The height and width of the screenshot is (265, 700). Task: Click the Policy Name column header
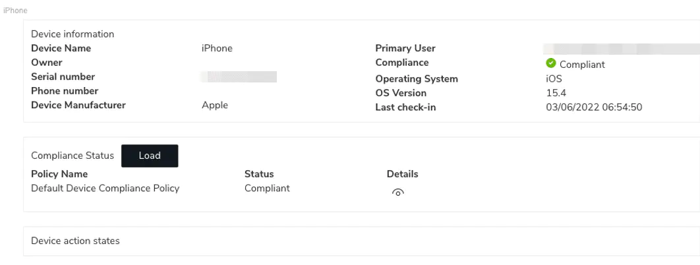click(x=59, y=174)
